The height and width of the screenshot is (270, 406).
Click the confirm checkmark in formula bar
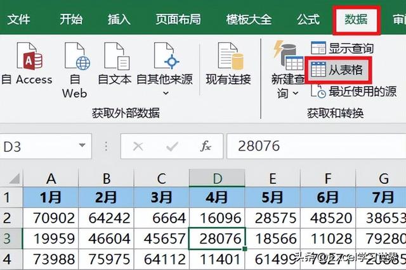171,146
